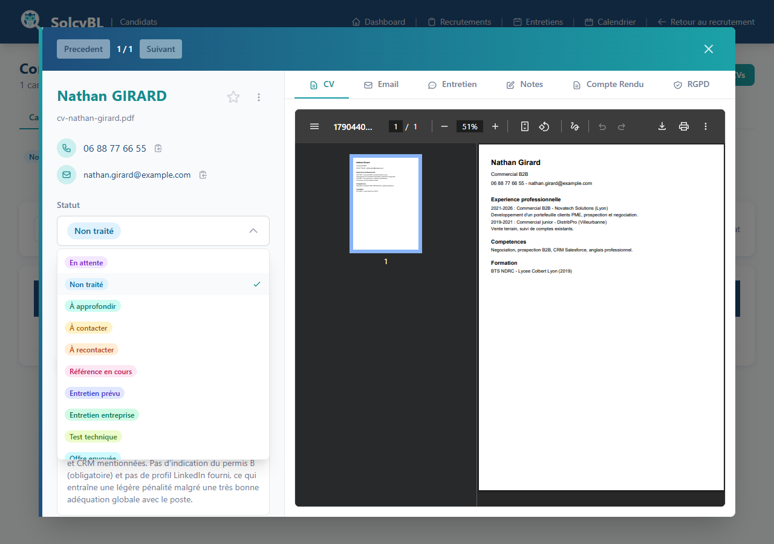
Task: Toggle the PDF sidebar hamburger menu
Action: pos(314,126)
